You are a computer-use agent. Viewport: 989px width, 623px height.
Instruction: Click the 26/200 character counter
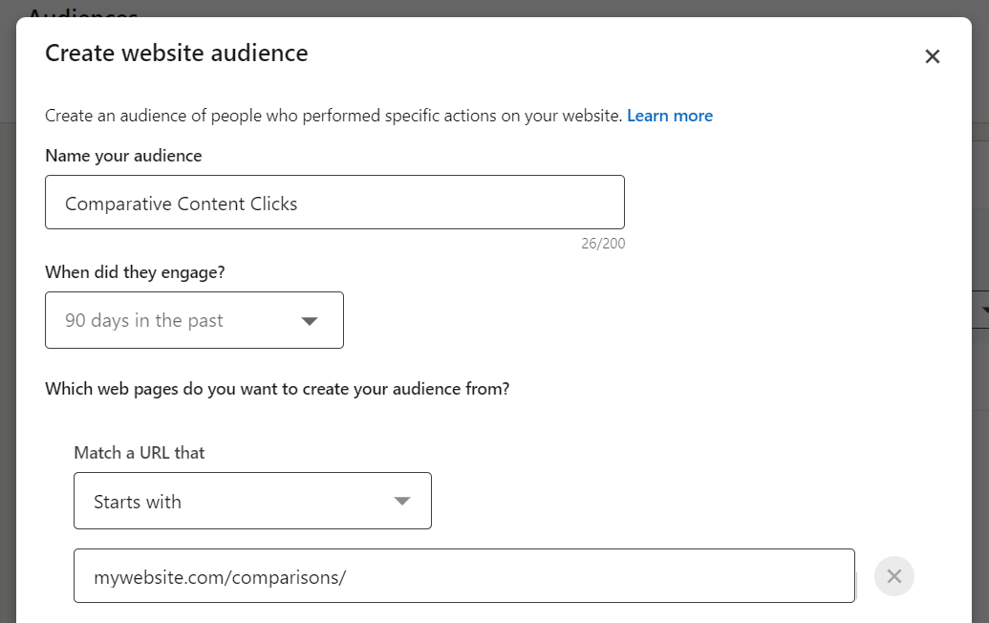(x=603, y=244)
